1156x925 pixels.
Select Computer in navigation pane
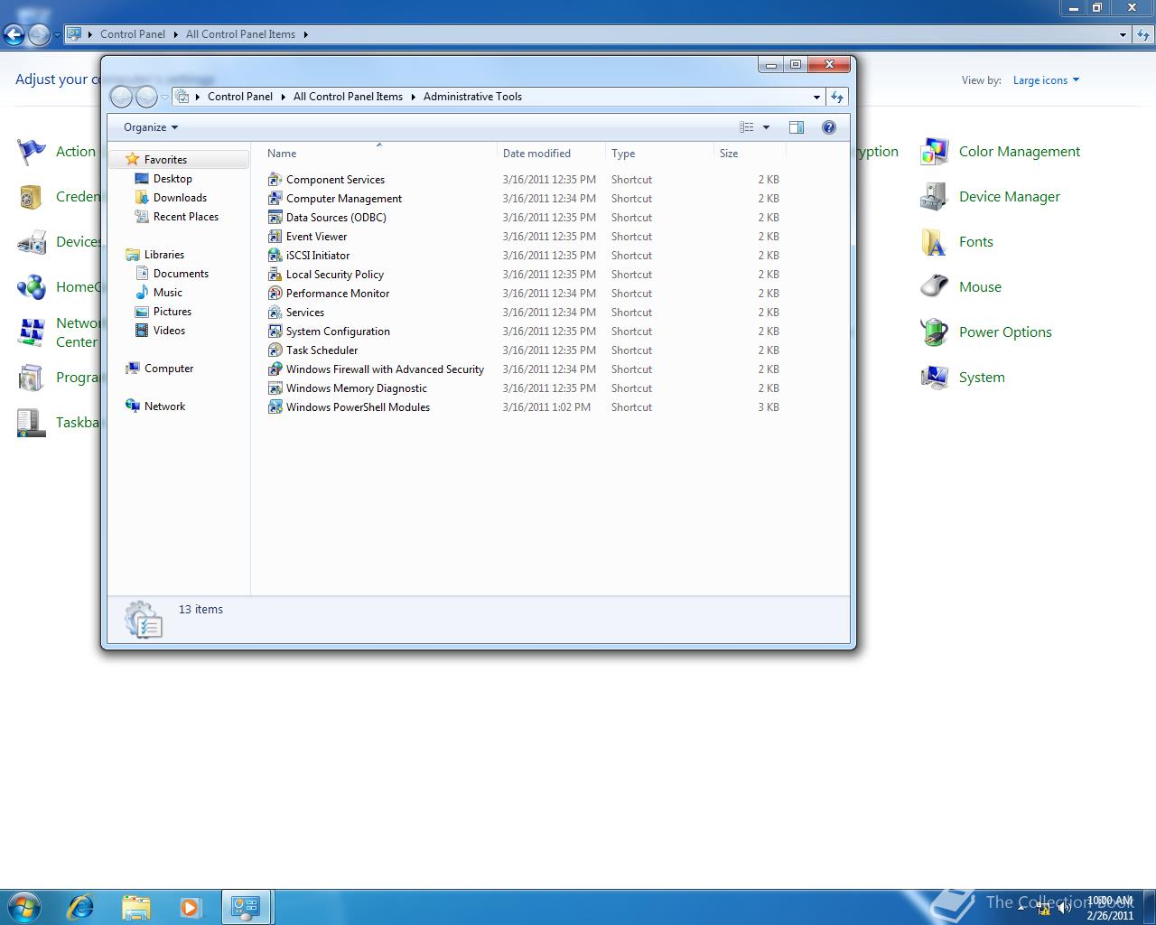click(168, 369)
